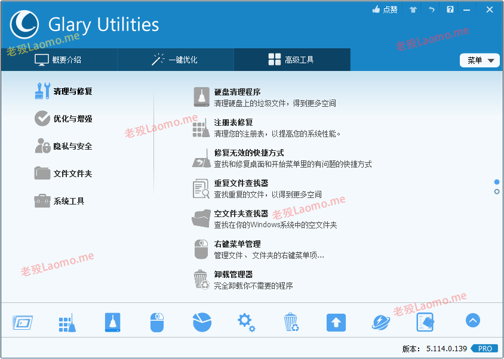Switch to the 高级工具 tab
The height and width of the screenshot is (359, 504).
point(292,60)
